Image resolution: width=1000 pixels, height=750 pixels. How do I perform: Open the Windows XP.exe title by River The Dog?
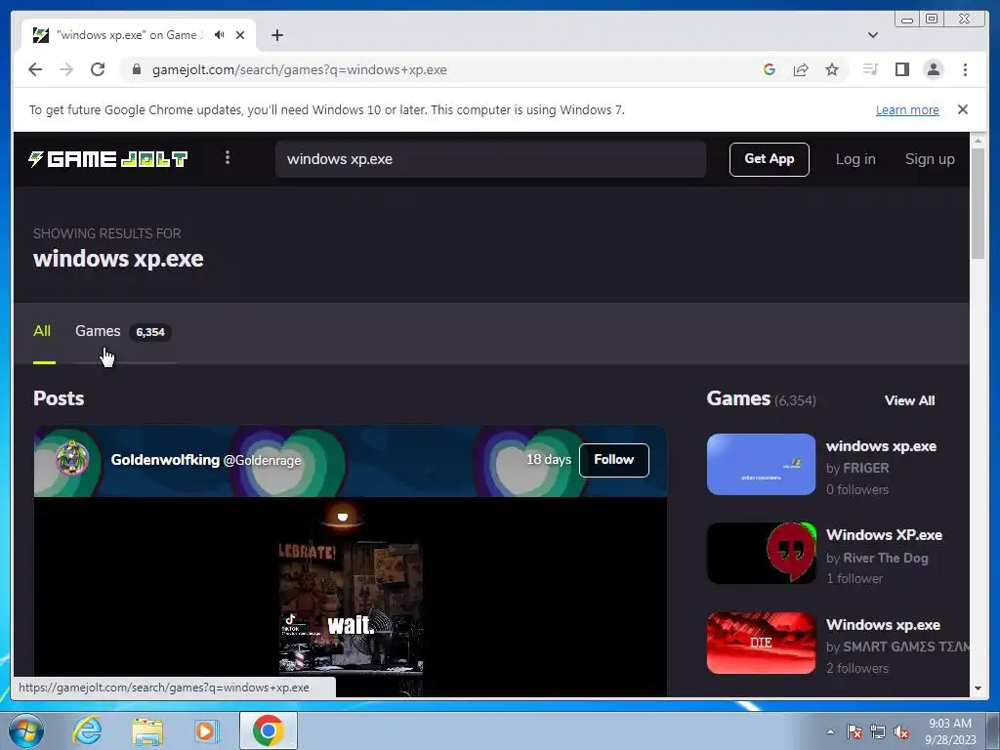coord(884,535)
